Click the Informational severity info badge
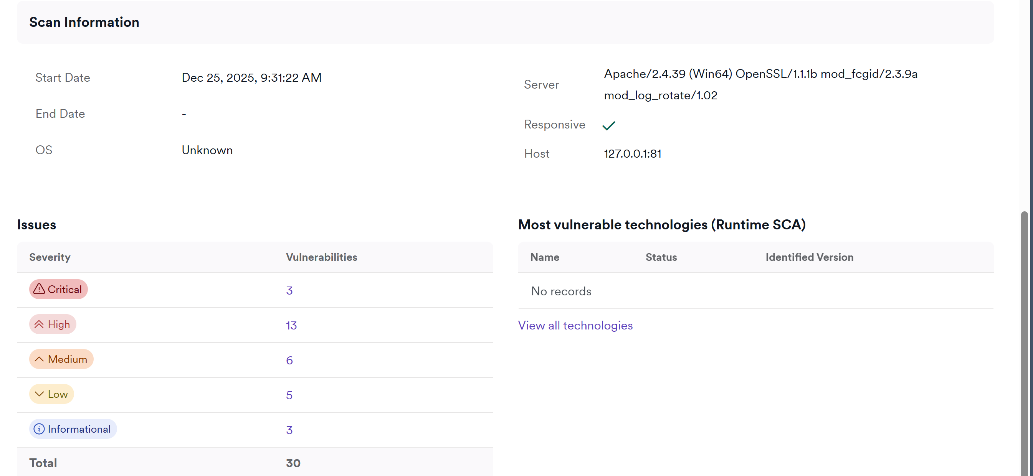1033x476 pixels. [x=73, y=429]
